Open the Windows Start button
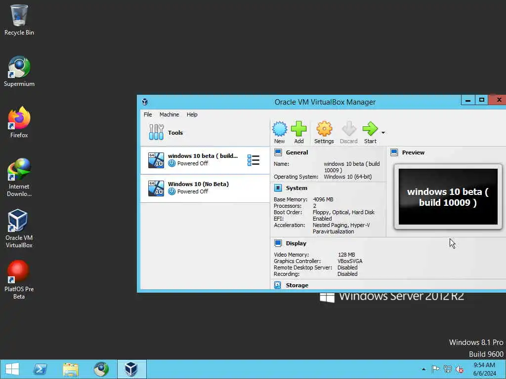This screenshot has height=379, width=506. [x=12, y=369]
